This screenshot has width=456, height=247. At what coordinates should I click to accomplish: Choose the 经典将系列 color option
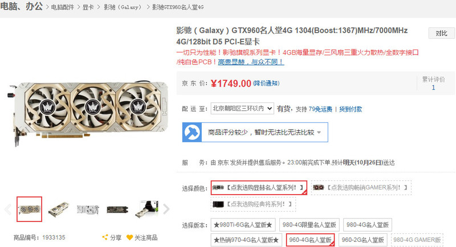(253, 204)
